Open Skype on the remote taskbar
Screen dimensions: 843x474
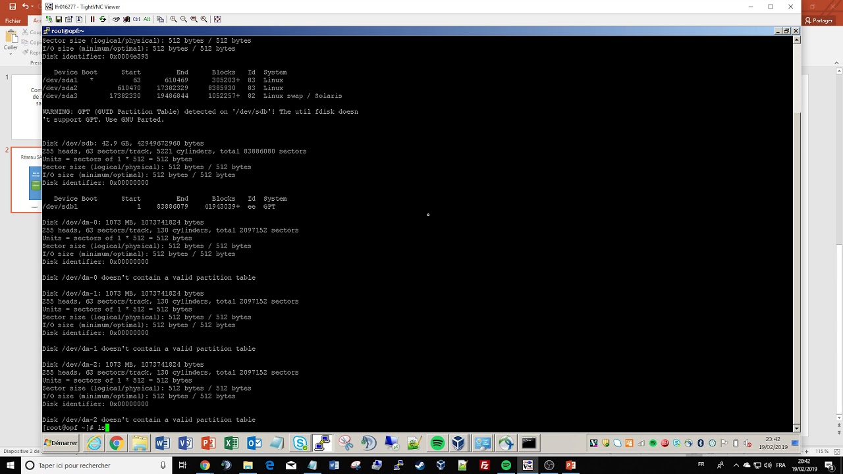(x=300, y=443)
